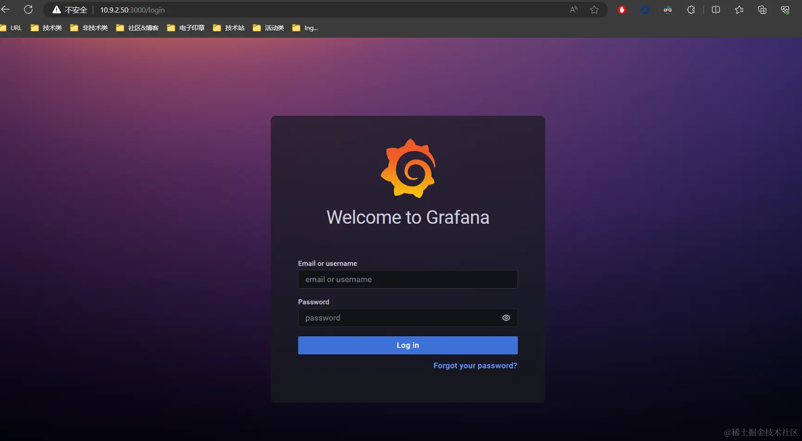Reload the page with refresh icon

(28, 9)
